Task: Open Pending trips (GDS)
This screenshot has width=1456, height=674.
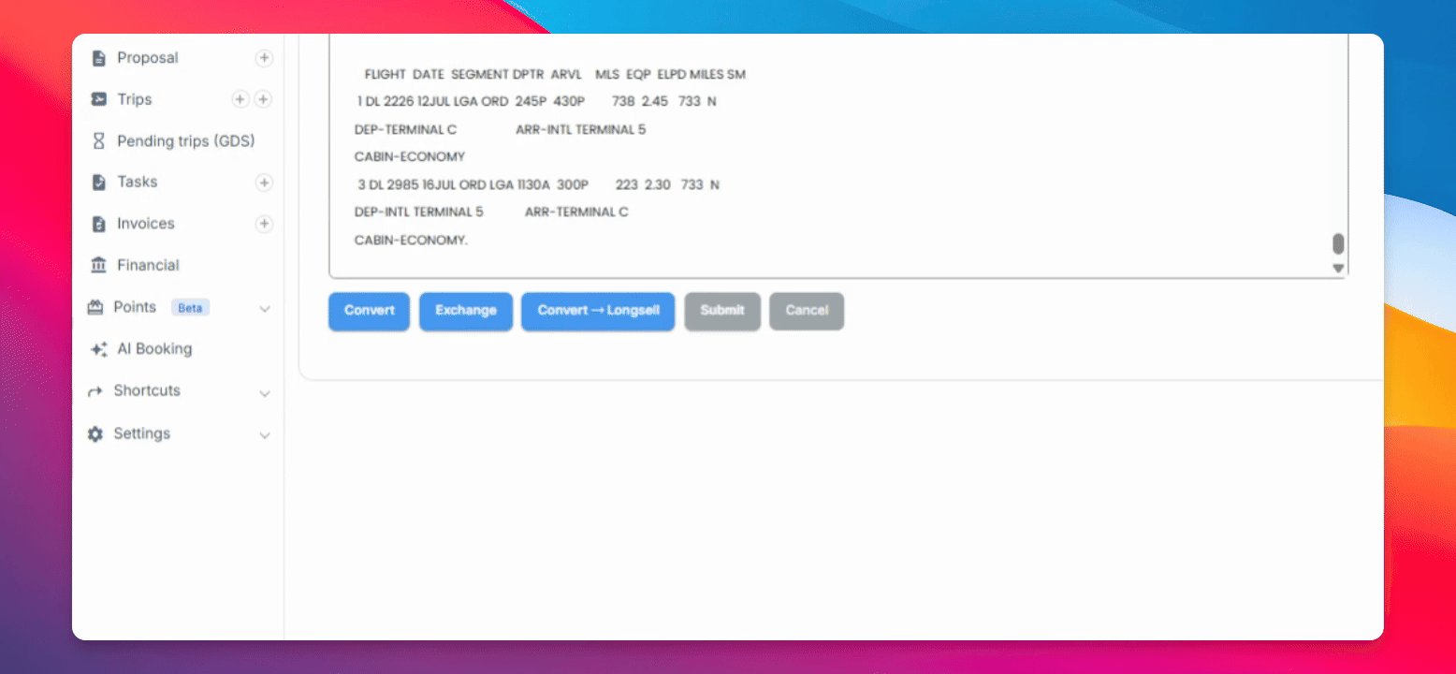Action: (186, 140)
